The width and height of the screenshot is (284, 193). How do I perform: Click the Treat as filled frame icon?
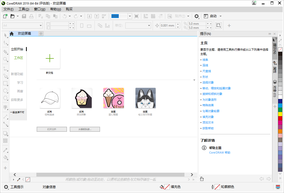[219, 25]
